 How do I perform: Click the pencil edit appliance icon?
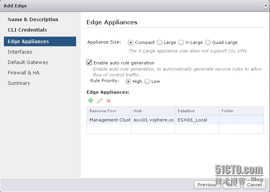click(x=100, y=101)
